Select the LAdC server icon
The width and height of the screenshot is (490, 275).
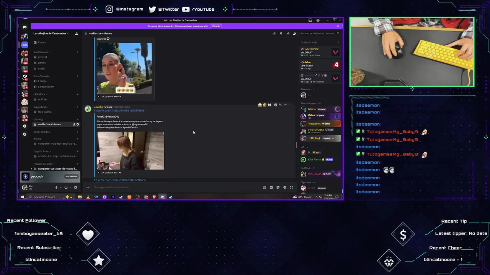coord(24,45)
